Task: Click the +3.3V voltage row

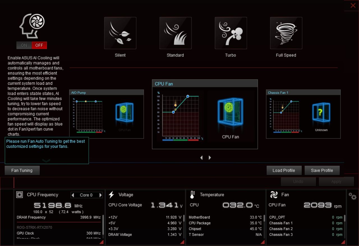Action: click(x=145, y=229)
